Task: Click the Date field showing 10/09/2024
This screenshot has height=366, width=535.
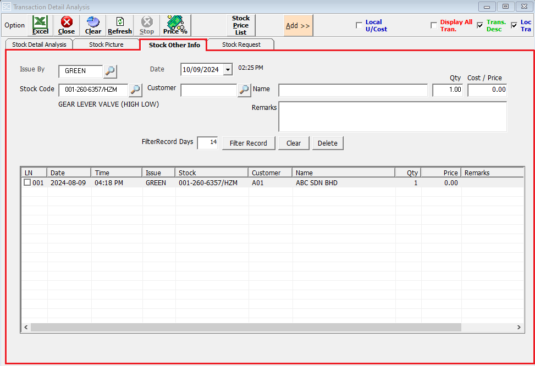Action: 202,70
